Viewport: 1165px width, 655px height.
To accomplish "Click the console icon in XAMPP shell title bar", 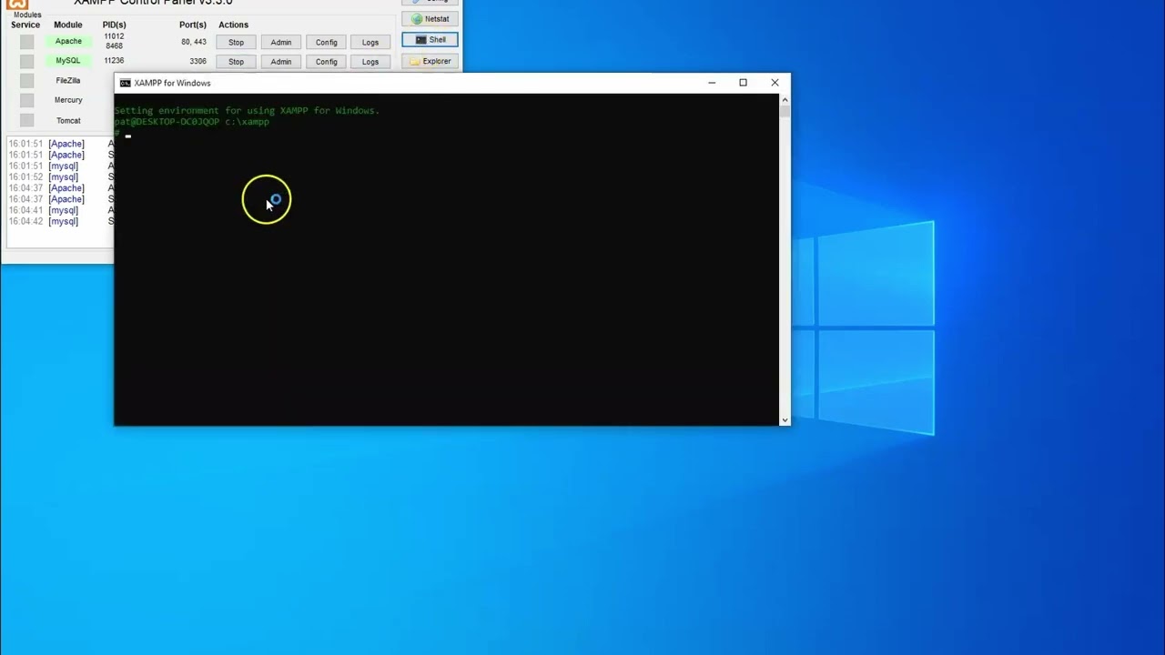I will coord(126,83).
